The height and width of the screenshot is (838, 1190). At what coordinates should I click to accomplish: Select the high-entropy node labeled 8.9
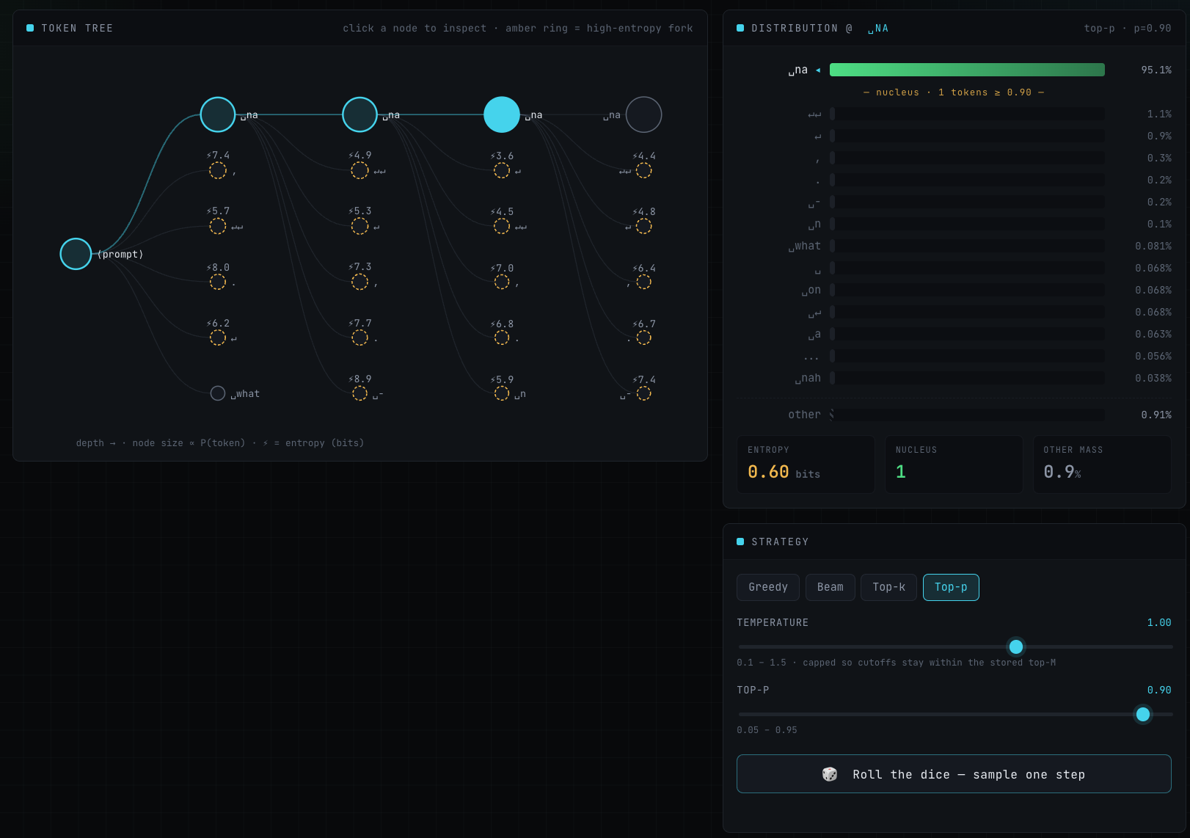point(359,393)
